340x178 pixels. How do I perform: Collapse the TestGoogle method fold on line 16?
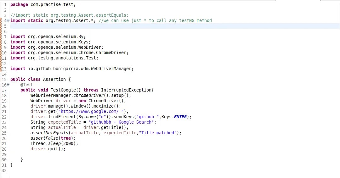point(8,85)
